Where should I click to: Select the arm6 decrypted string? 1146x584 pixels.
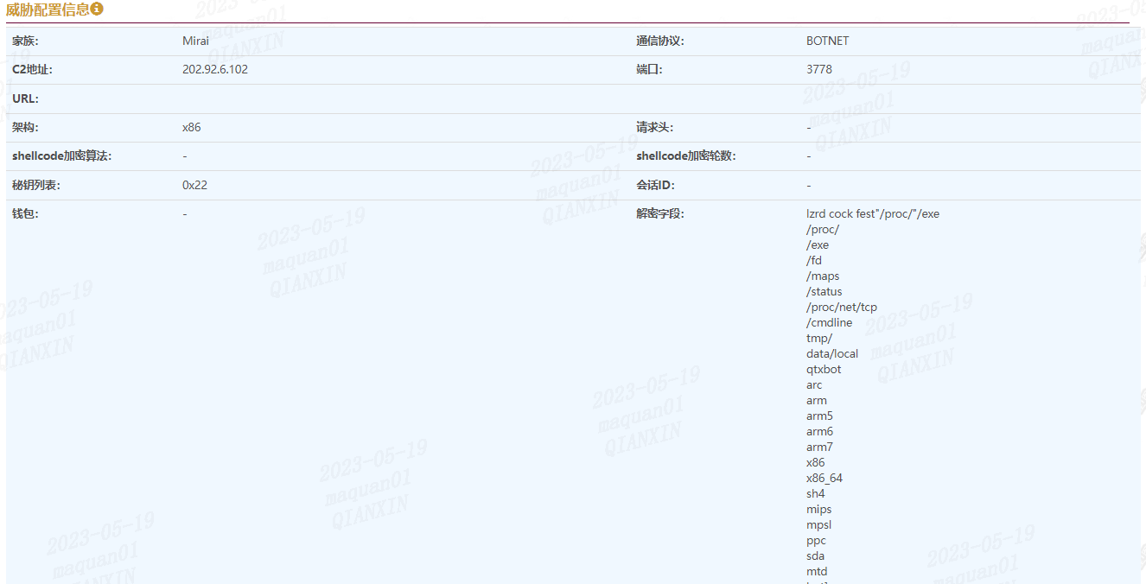click(x=819, y=431)
